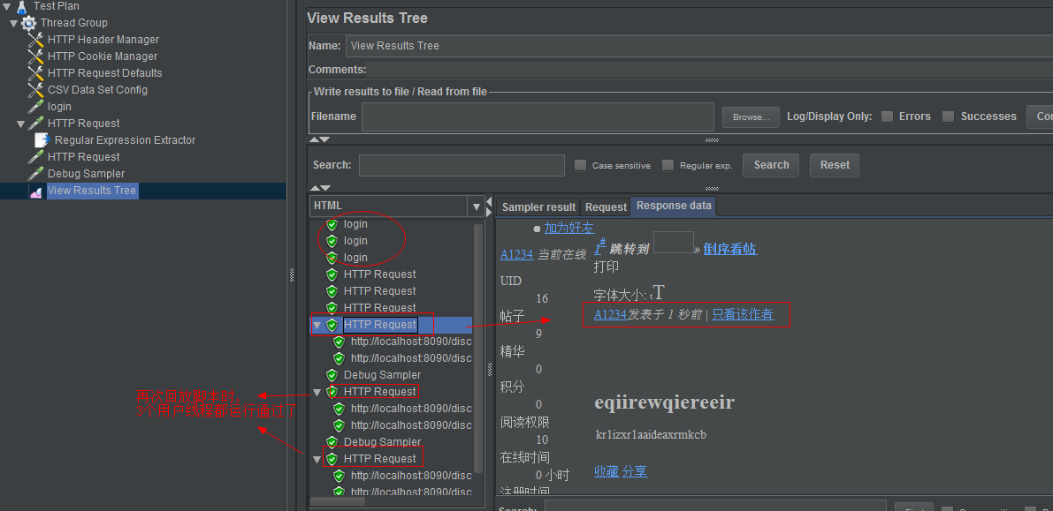Open the 加为好友 link
This screenshot has width=1053, height=511.
[568, 228]
